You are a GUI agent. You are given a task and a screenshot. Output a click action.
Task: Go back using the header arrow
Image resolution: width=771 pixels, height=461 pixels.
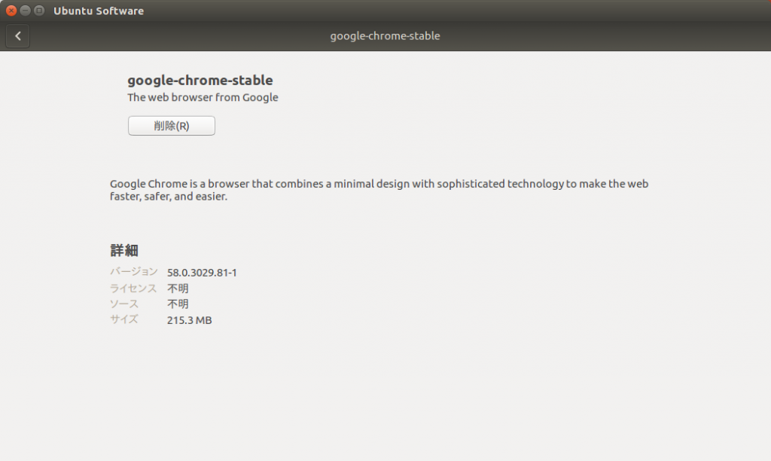(18, 36)
